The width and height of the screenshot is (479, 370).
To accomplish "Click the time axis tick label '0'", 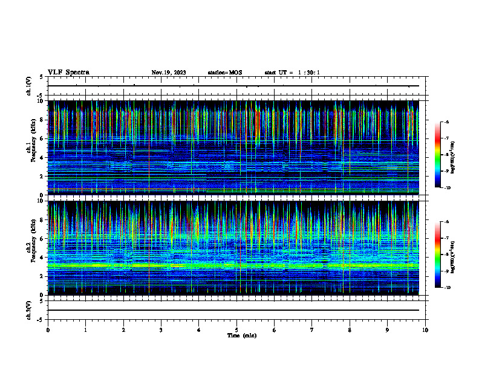I will [48, 330].
